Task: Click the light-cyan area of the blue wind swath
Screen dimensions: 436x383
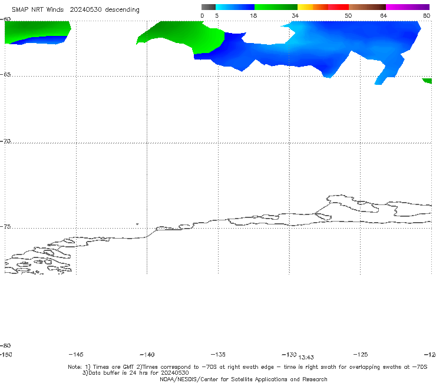Action: tap(299, 32)
